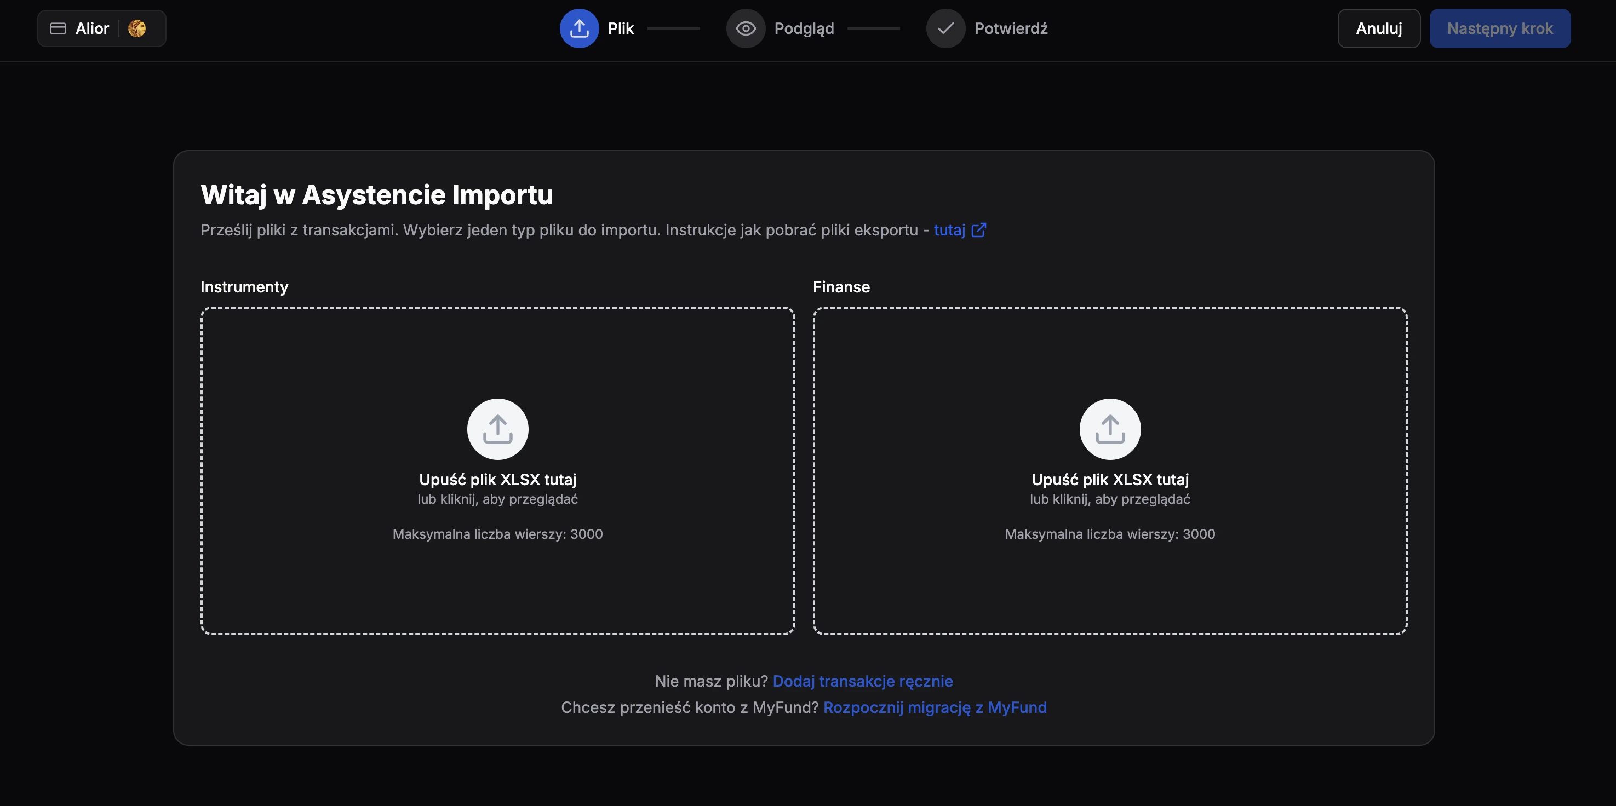Click the Finanse XLSX drop area text
The image size is (1616, 806).
(x=1110, y=479)
